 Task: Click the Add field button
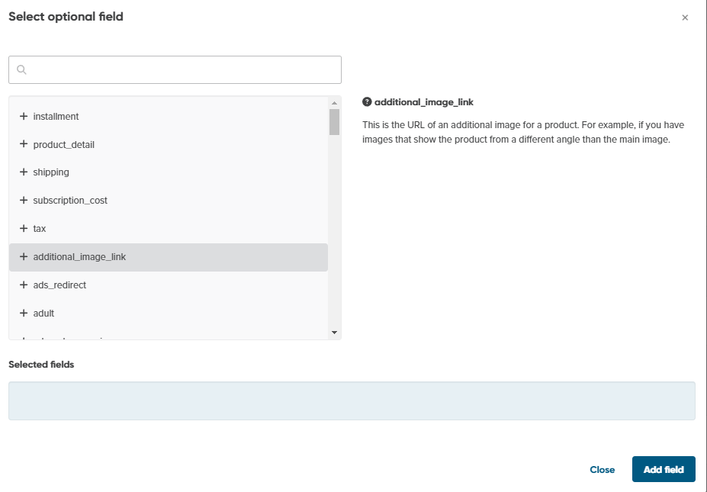(663, 470)
